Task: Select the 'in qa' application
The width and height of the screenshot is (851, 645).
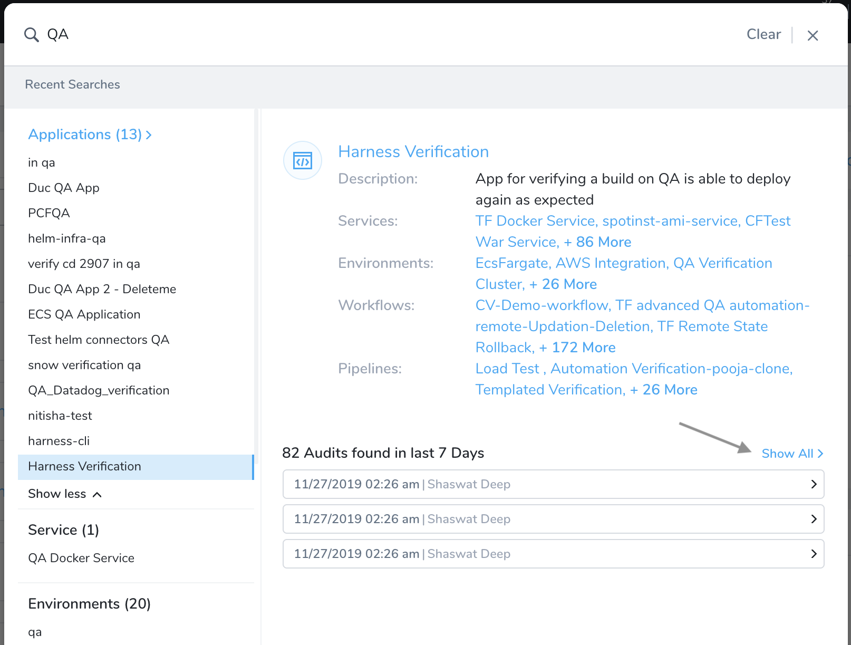Action: click(x=42, y=162)
